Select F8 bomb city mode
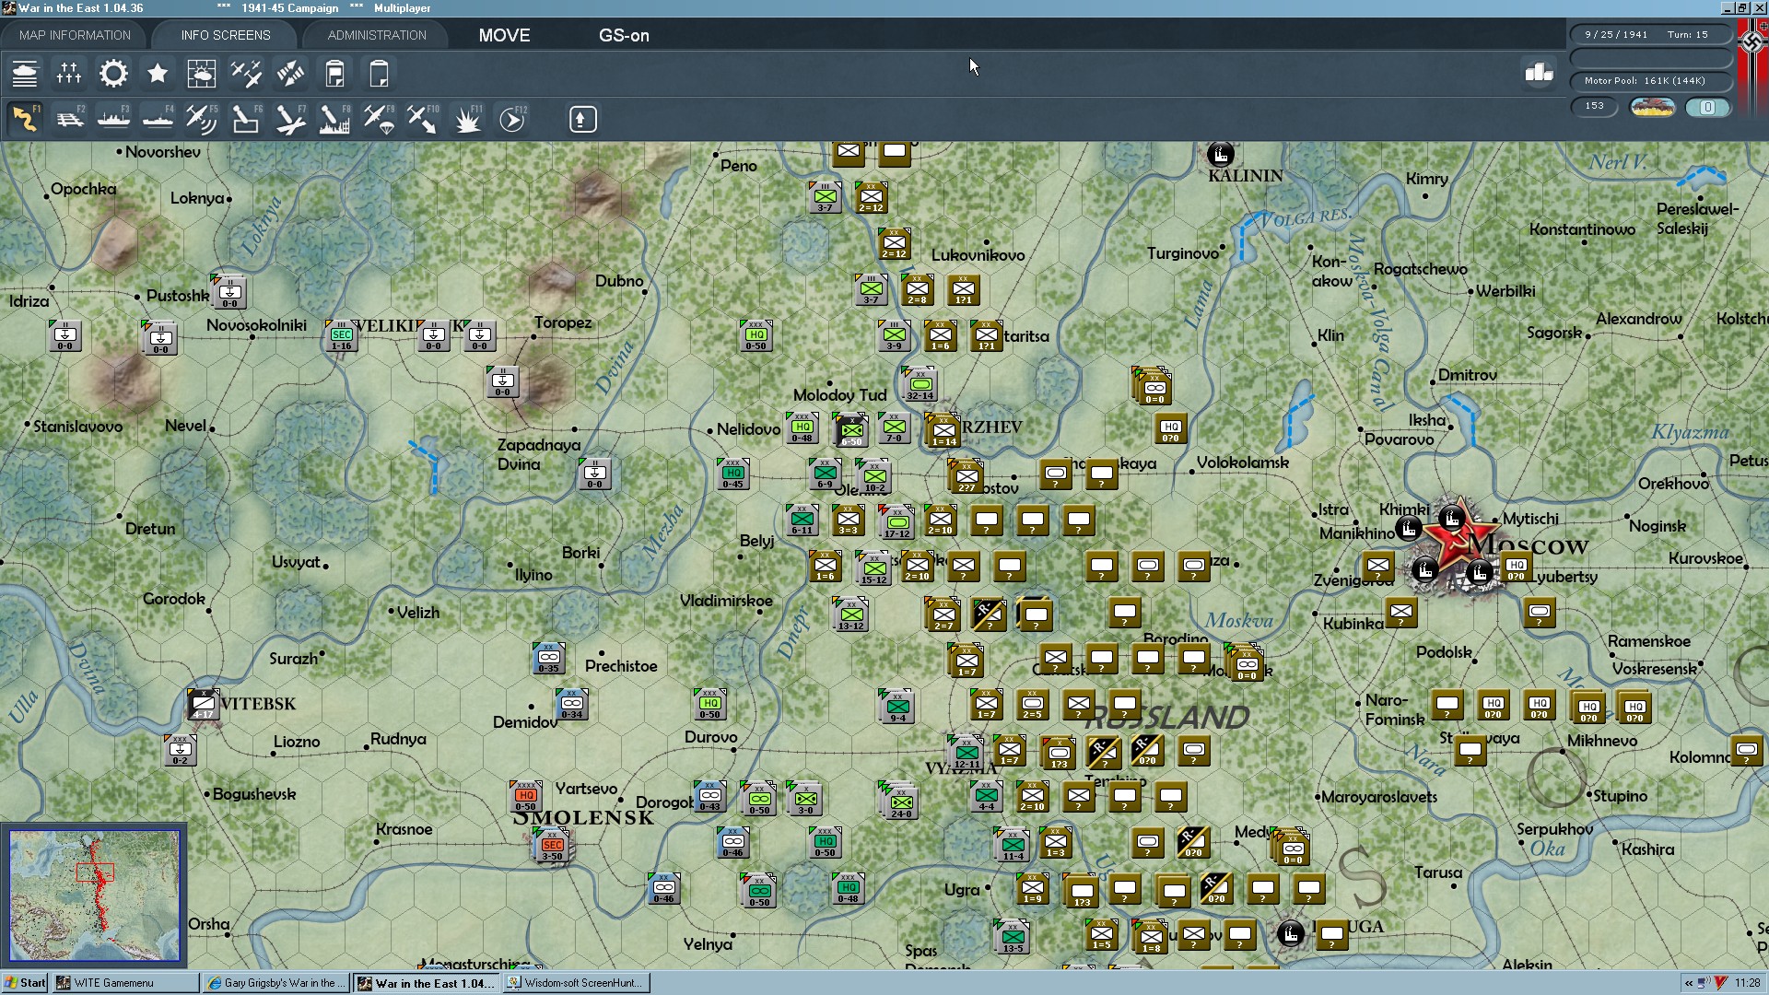Image resolution: width=1769 pixels, height=995 pixels. [334, 119]
